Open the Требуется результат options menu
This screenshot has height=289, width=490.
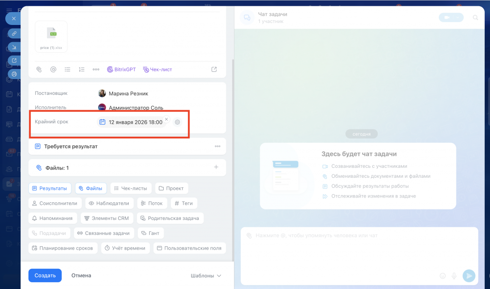(217, 146)
